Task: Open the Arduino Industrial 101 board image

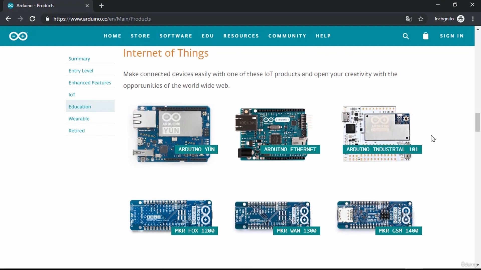Action: pos(377,134)
